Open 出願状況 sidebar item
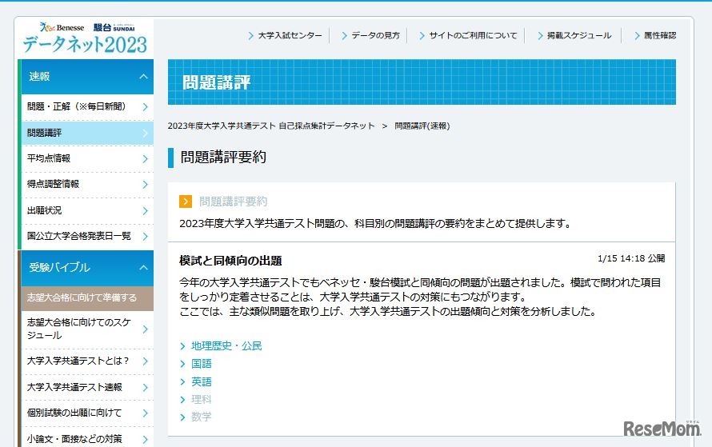This screenshot has height=447, width=712. point(88,210)
